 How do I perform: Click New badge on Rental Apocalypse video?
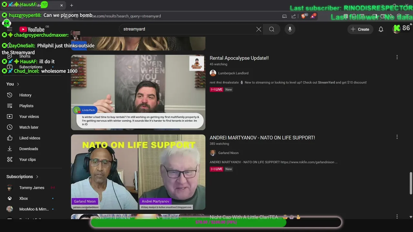tap(228, 90)
